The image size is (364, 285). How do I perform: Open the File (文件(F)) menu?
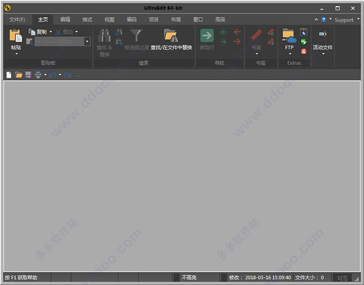pyautogui.click(x=17, y=20)
